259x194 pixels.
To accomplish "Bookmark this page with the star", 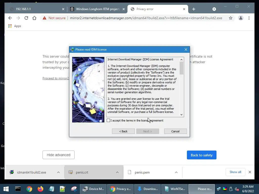I will click(x=231, y=18).
